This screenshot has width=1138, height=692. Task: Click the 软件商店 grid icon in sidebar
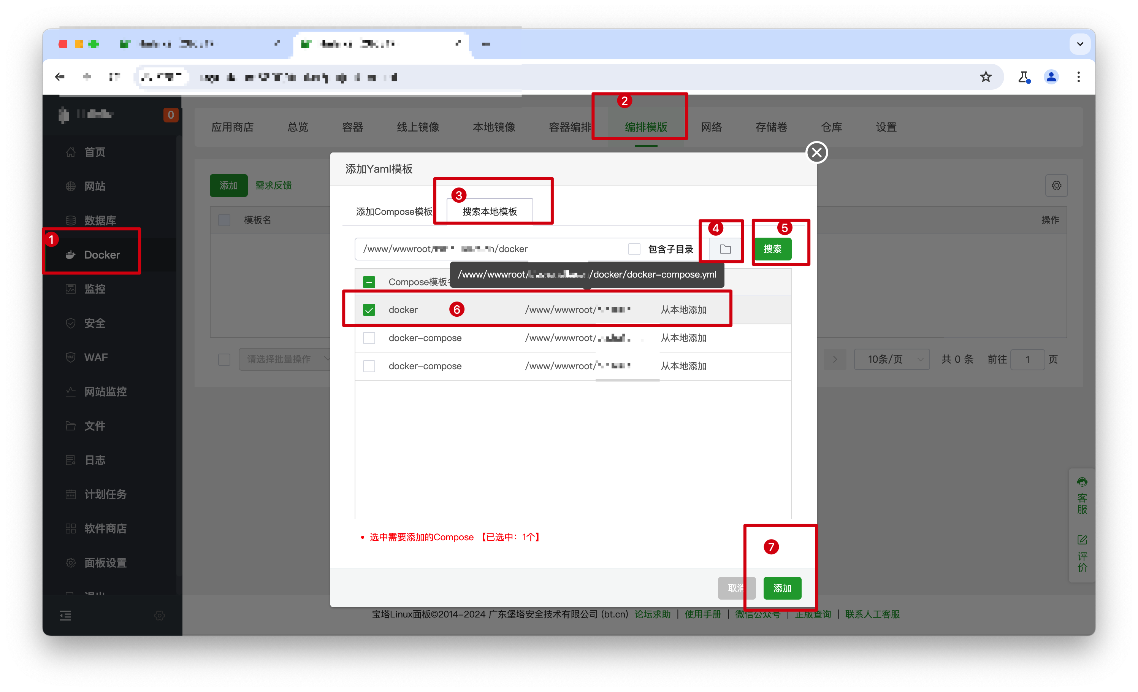click(x=70, y=528)
